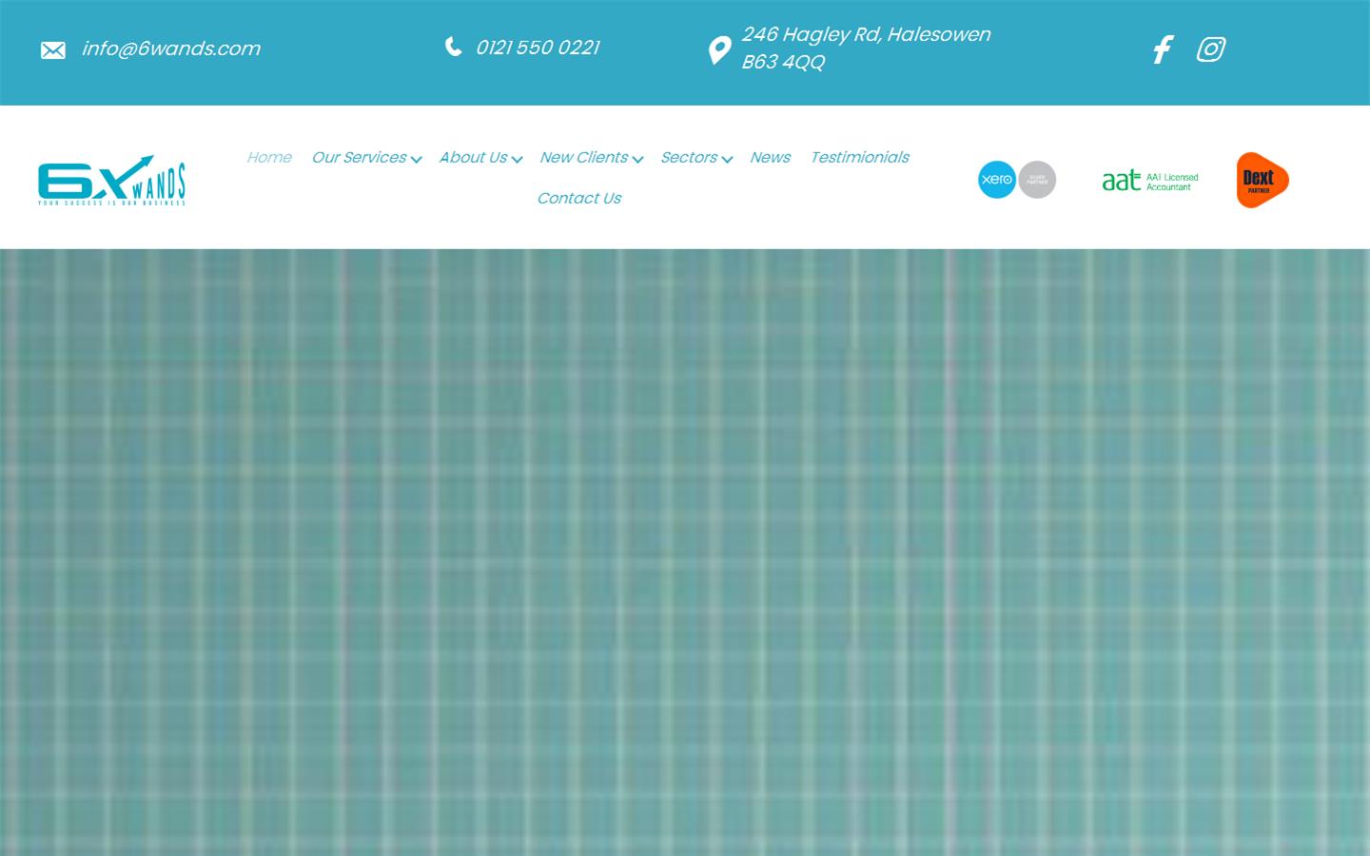
Task: Open the Instagram profile icon
Action: (1211, 49)
